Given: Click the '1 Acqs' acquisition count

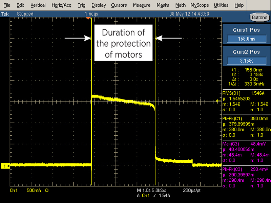Looking at the screenshot, I should pos(91,14).
